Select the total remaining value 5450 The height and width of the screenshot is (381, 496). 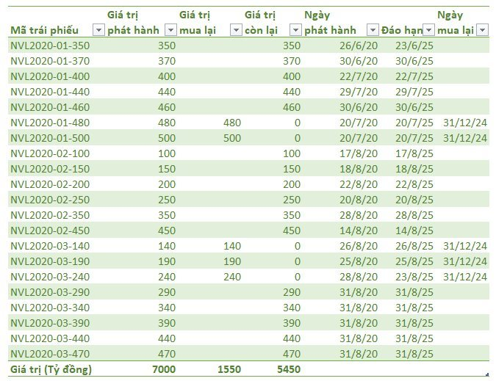click(x=288, y=369)
